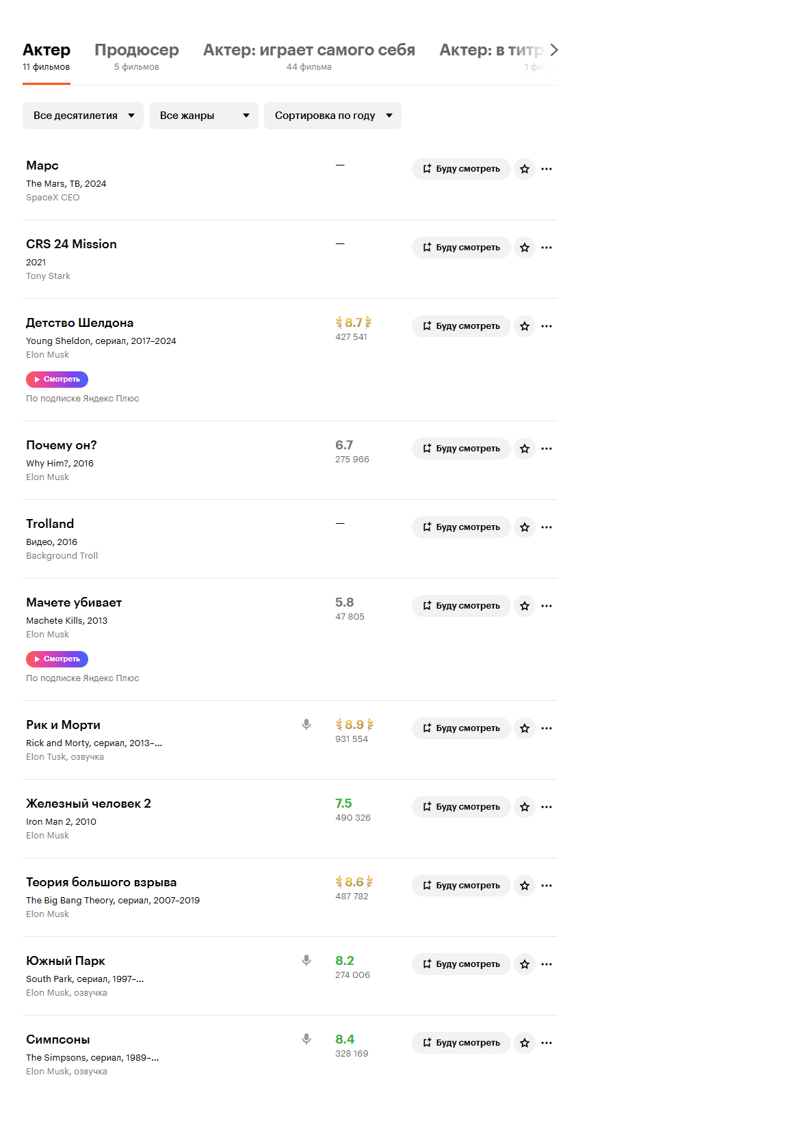Open more options for Мачете убивает

click(547, 606)
